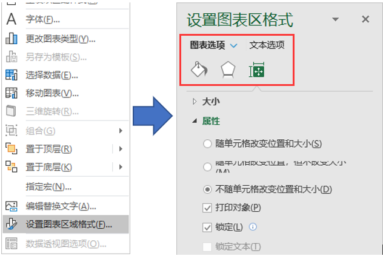The height and width of the screenshot is (256, 383).
Task: Select 设置图表区域格式(F) menu entry
Action: (x=66, y=225)
